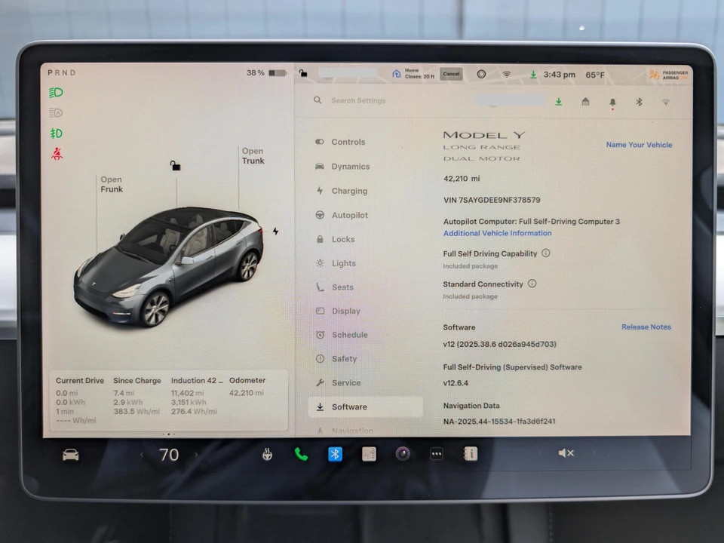Screen dimensions: 724x543
Task: Tap the passenger airbag status icon
Action: pyautogui.click(x=669, y=75)
